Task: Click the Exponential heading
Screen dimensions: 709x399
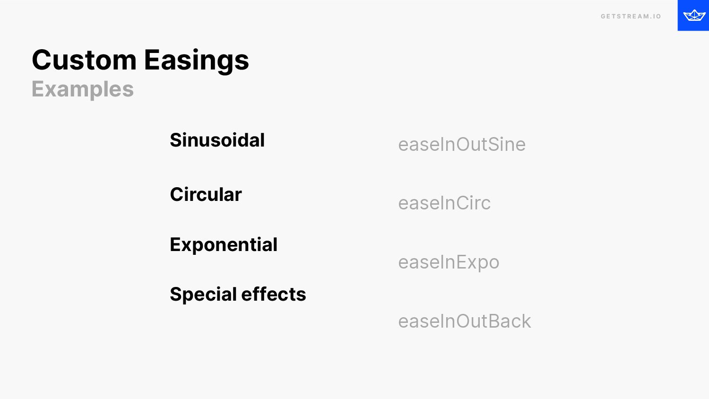Action: 224,245
